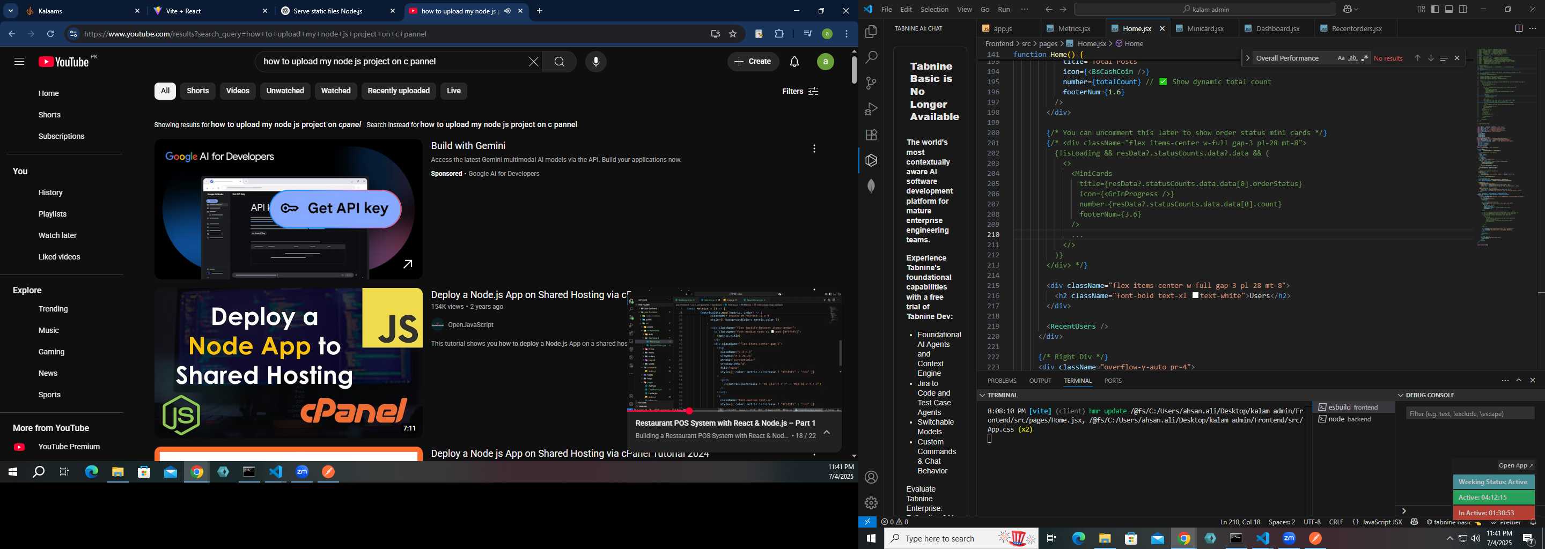
Task: Click Open App button in tracker widget
Action: point(1515,466)
